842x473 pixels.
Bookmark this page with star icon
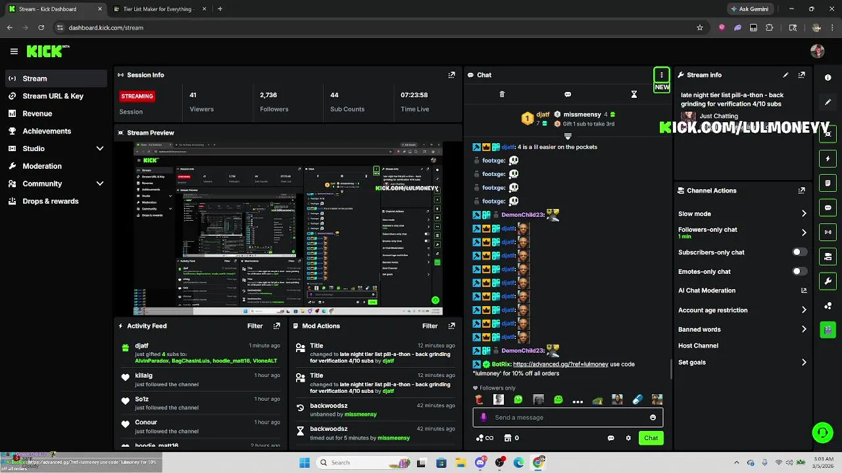(700, 28)
